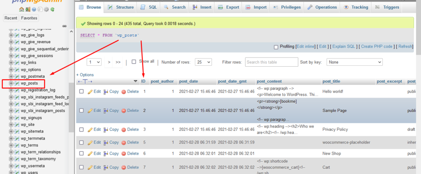Open the Sort by key dropdown
This screenshot has width=421, height=174.
click(x=354, y=62)
